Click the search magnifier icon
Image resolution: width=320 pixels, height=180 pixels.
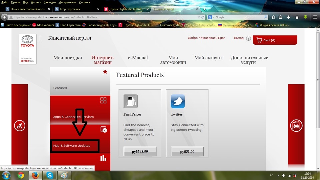tap(266, 17)
